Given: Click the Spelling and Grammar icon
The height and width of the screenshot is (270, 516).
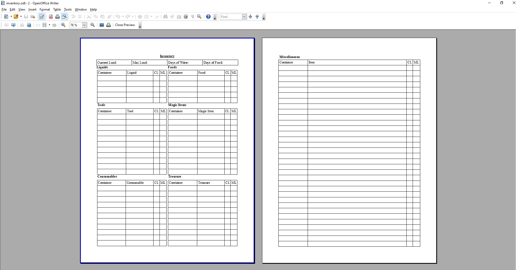Looking at the screenshot, I should (73, 17).
